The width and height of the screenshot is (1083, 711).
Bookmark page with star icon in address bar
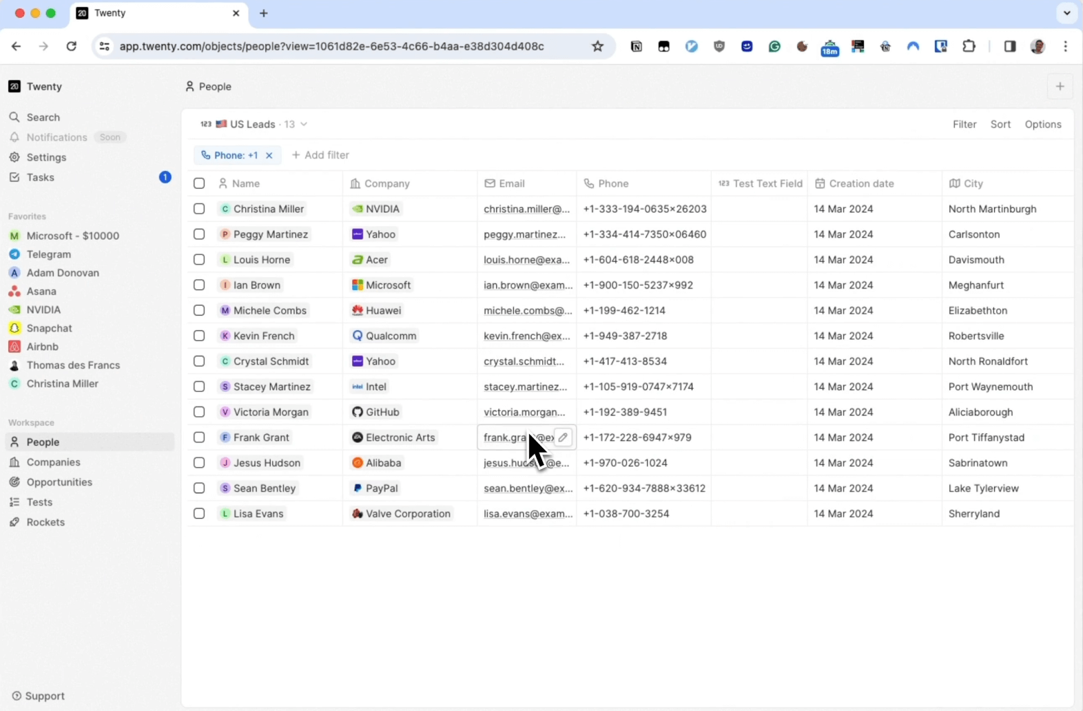[597, 46]
